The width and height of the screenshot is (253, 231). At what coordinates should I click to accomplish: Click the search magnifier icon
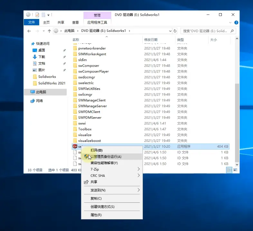tap(232, 31)
